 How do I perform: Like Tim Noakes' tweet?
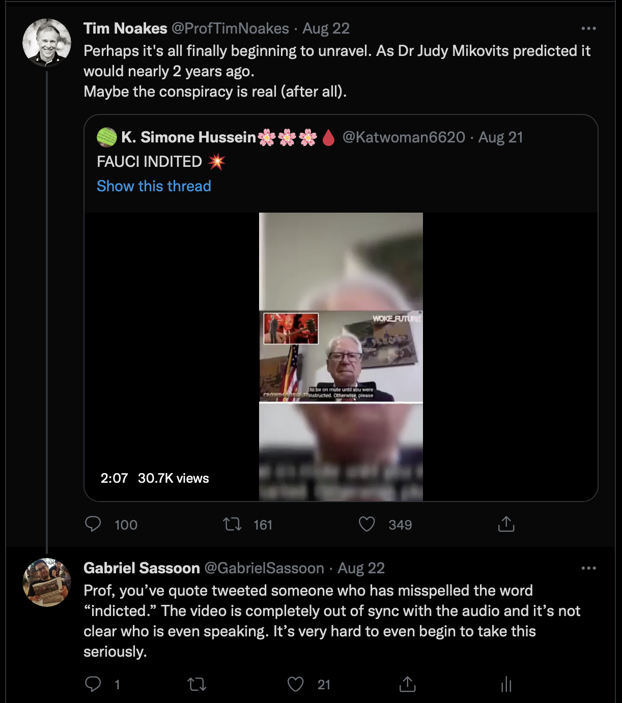coord(367,524)
